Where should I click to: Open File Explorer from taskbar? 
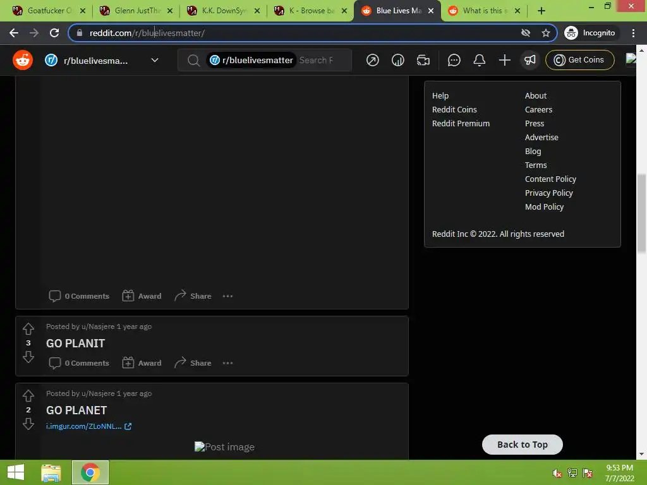51,472
